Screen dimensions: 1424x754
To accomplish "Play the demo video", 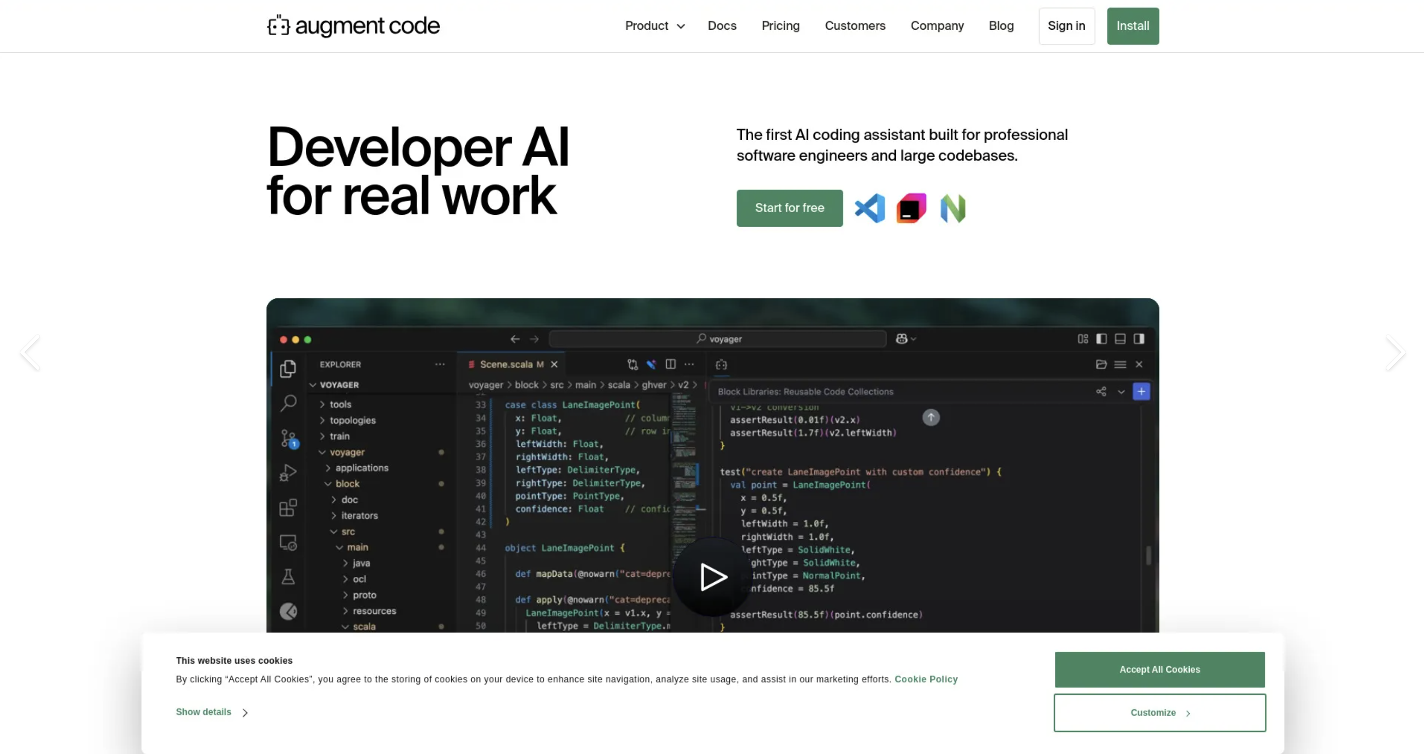I will 712,577.
